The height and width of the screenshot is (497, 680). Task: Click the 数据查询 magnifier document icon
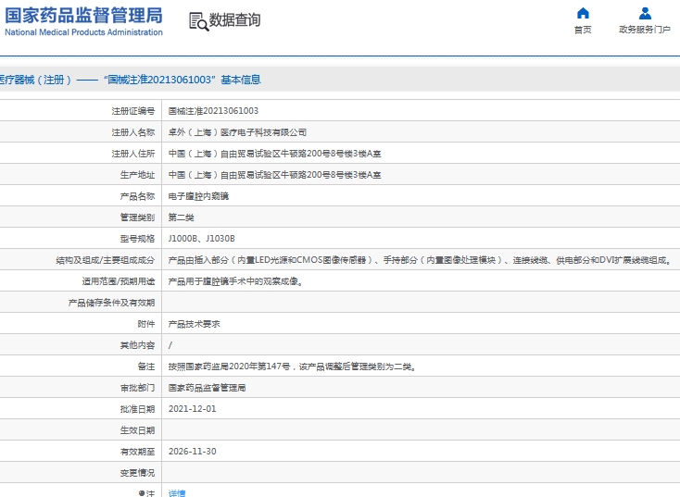point(198,21)
